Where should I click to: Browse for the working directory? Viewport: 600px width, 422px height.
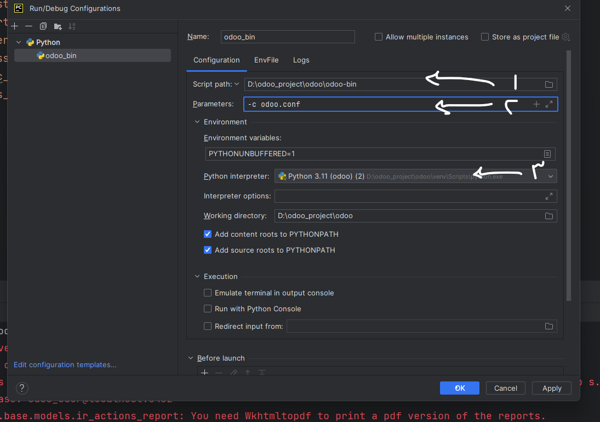coord(548,216)
